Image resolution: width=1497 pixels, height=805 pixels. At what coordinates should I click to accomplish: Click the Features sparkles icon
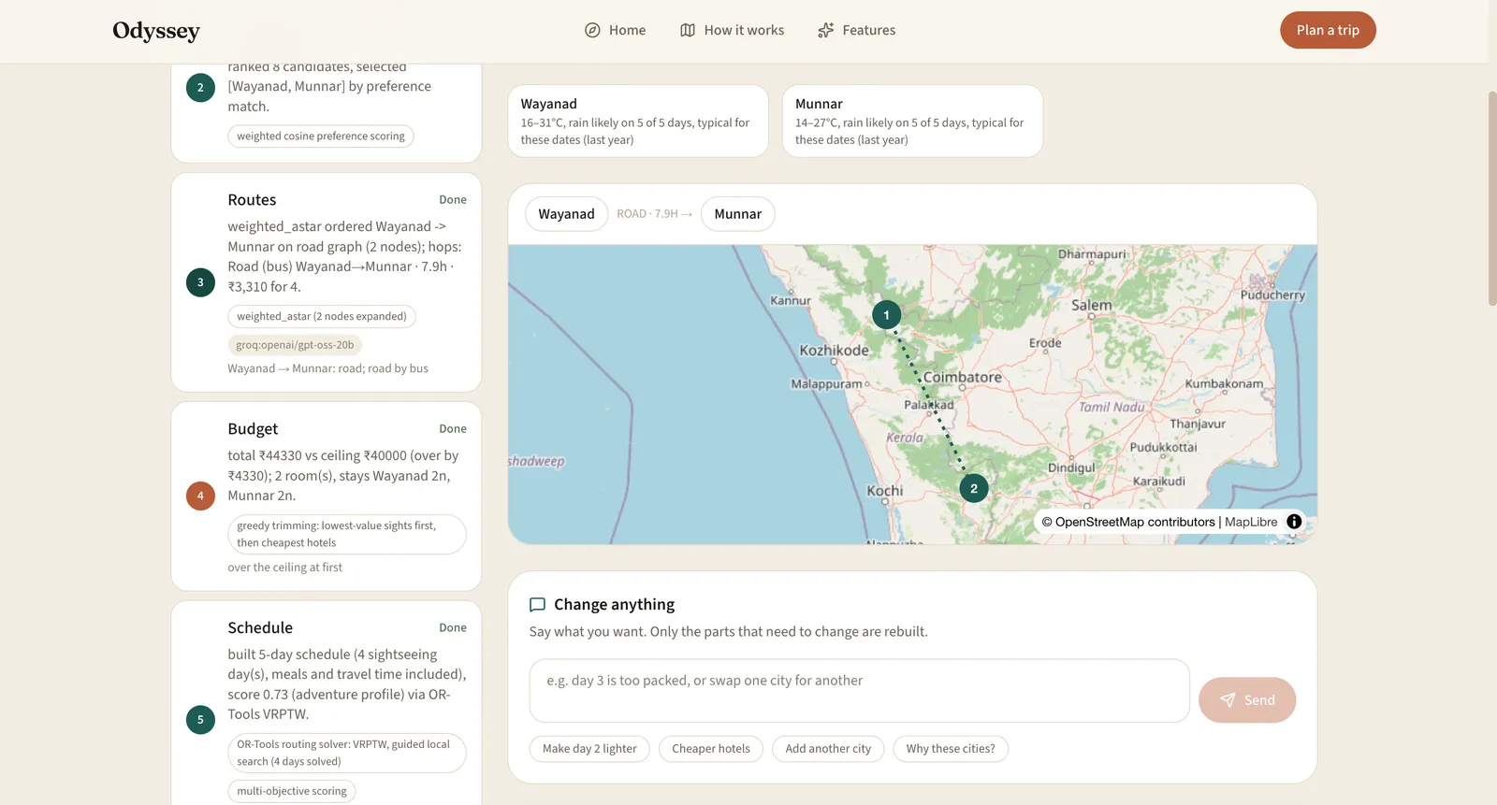pos(825,30)
